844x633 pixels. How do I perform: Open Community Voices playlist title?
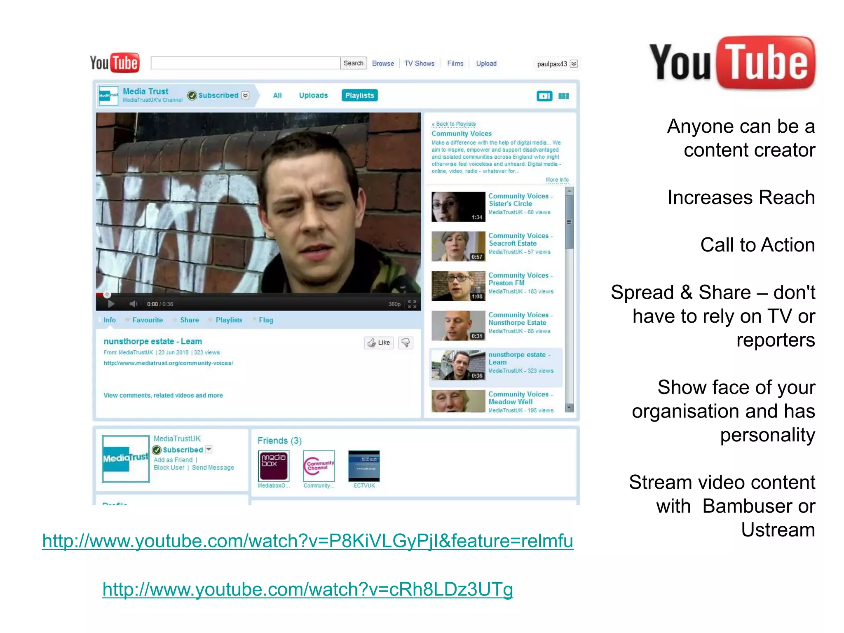(x=462, y=134)
